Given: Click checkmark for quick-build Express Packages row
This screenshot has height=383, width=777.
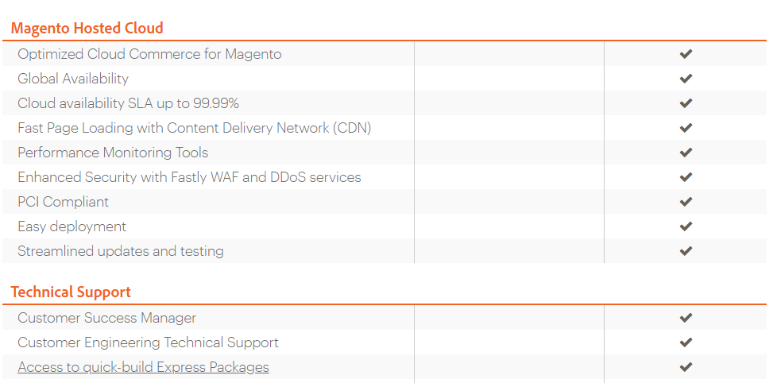Looking at the screenshot, I should 686,367.
